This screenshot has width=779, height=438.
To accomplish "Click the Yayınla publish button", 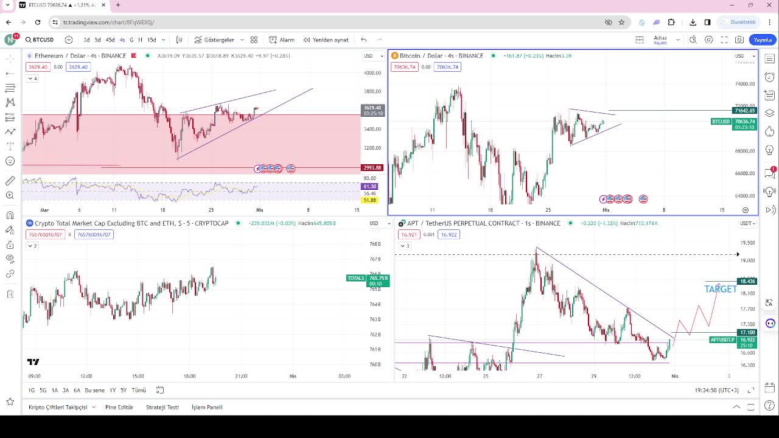I will coord(763,40).
